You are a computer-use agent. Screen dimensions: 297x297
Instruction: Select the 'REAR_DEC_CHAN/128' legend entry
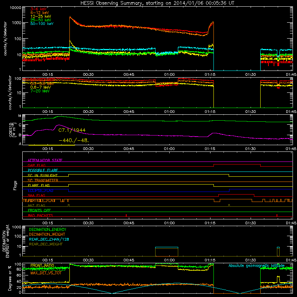click(x=49, y=239)
